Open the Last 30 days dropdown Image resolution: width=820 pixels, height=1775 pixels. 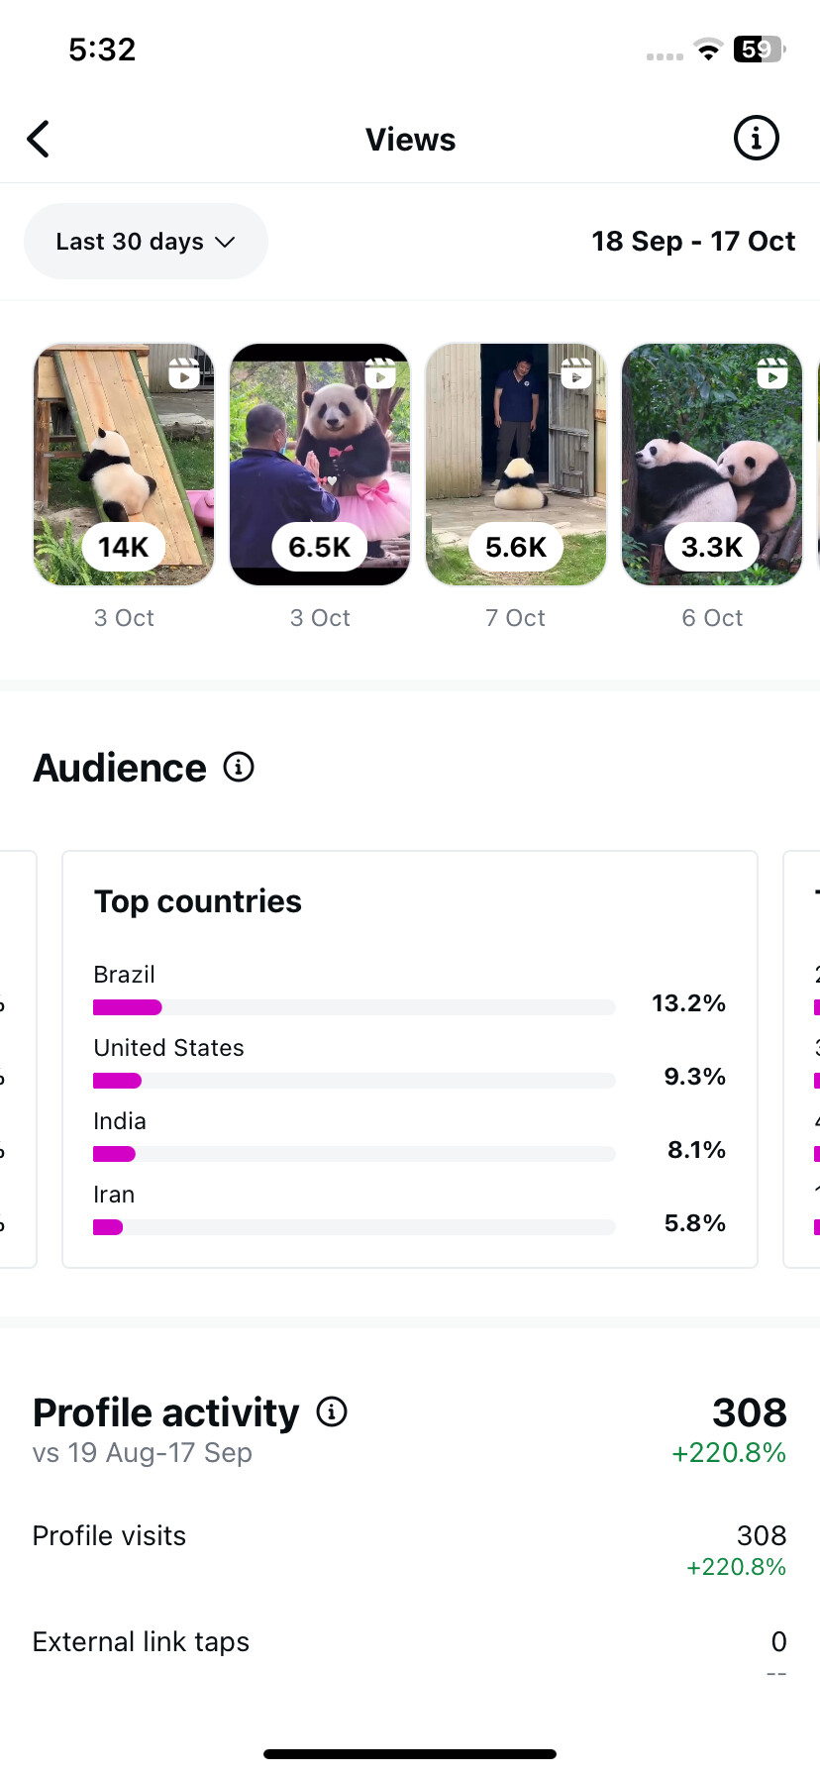tap(146, 242)
